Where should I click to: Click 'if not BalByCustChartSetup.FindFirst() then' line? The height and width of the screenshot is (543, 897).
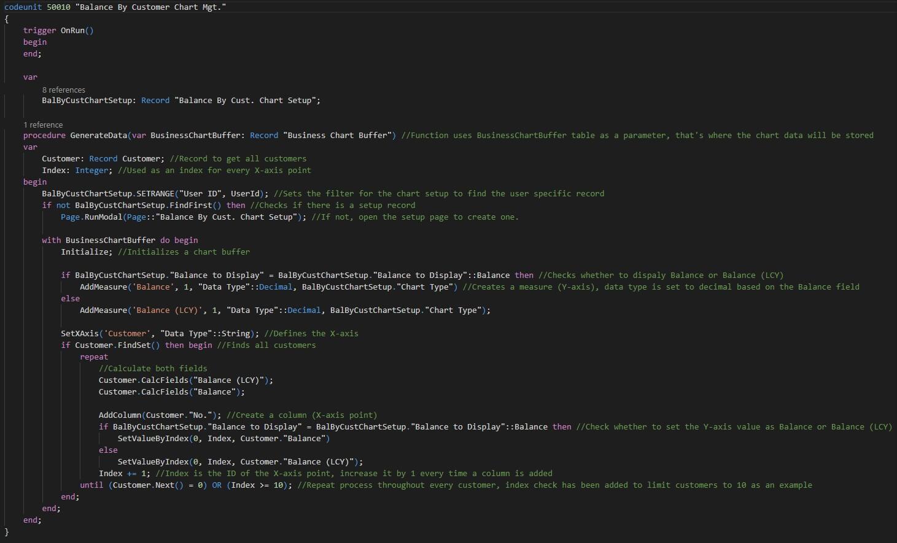click(x=144, y=205)
